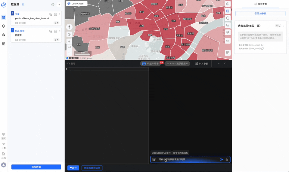Click 查看我的表结构 suggestion
Screen dimensions: 289x172
tap(180, 153)
